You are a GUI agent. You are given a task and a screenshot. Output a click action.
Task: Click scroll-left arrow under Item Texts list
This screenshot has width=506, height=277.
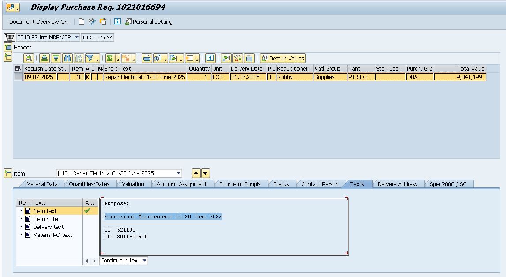click(87, 261)
